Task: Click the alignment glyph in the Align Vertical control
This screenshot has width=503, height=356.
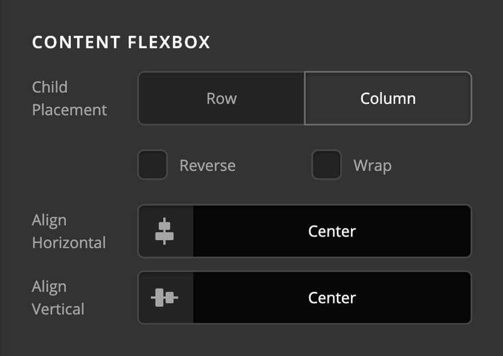Action: (165, 297)
